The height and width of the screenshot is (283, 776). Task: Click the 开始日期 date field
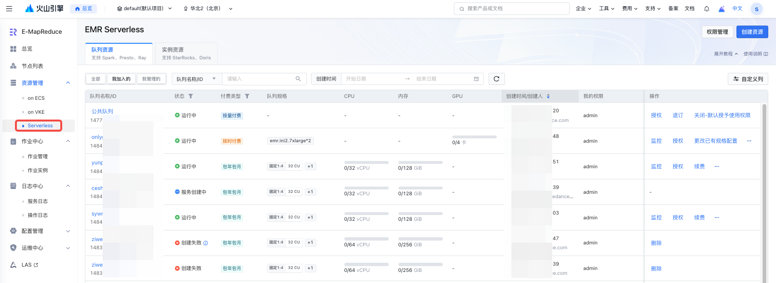(371, 79)
